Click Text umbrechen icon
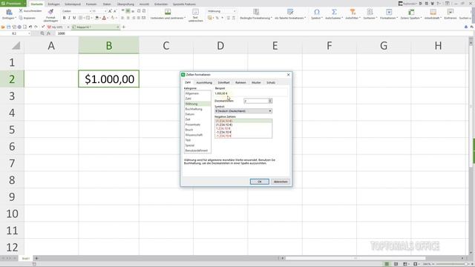Screen dimensions: 475x267 click(195, 12)
